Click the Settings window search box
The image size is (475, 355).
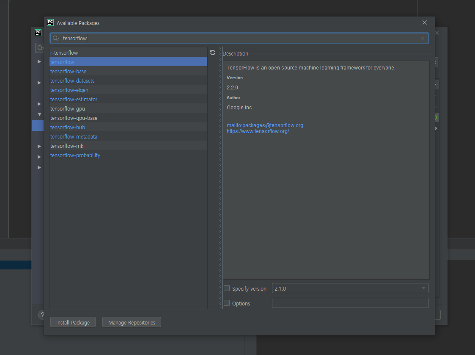pyautogui.click(x=40, y=48)
